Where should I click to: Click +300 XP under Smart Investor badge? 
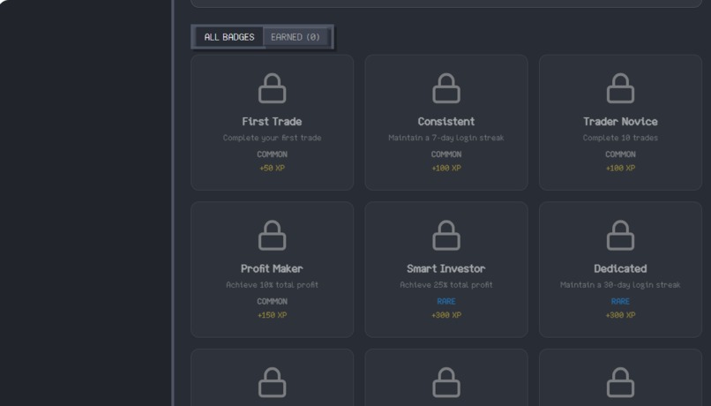(446, 315)
